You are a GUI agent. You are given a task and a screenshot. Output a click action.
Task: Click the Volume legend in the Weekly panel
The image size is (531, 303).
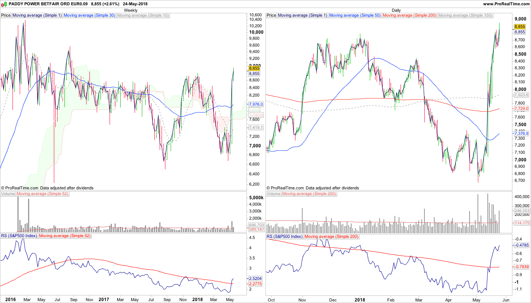(8, 194)
